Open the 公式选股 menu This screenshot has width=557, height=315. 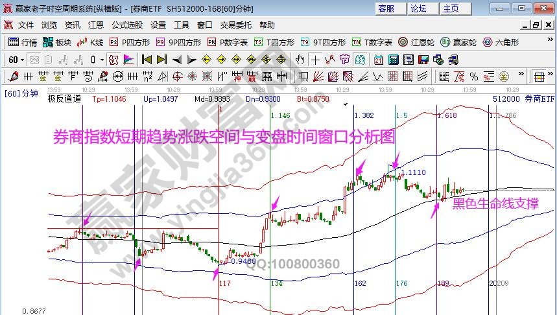(126, 25)
